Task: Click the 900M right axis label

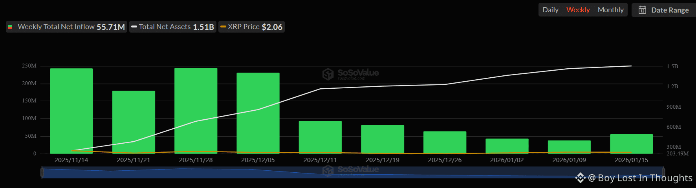Action: click(x=674, y=107)
